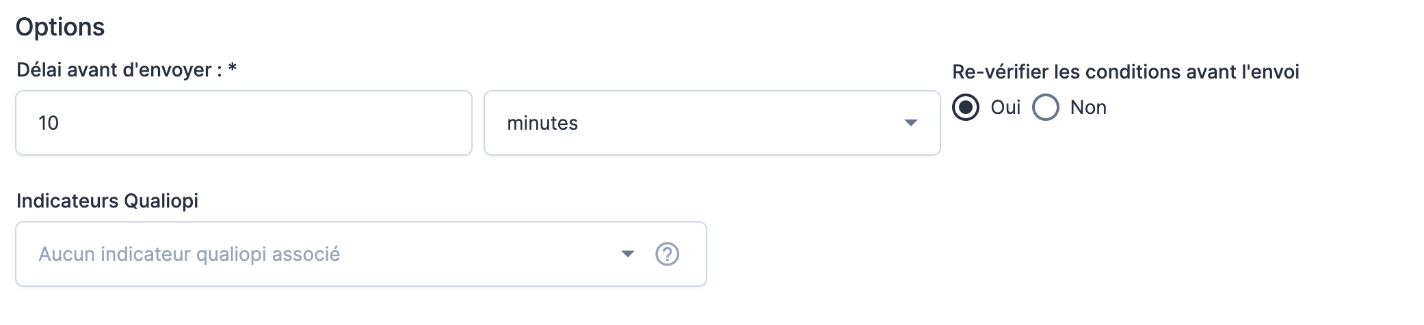Click the Re-vérifier les conditions avant l'envoi label
Image resolution: width=1424 pixels, height=325 pixels.
(1125, 72)
